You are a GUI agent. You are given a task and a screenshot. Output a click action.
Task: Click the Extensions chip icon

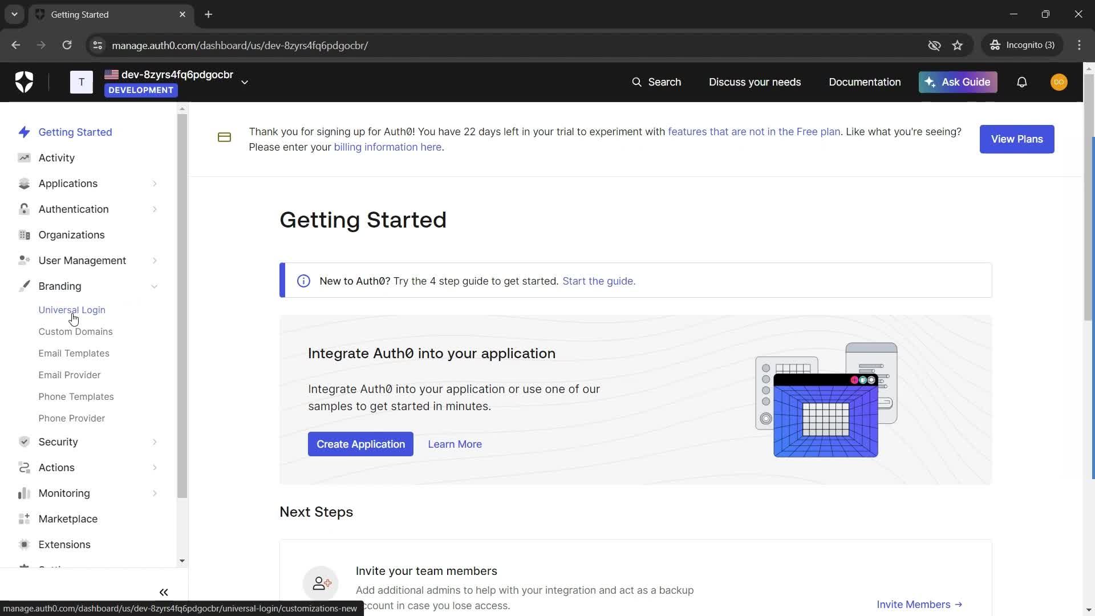pyautogui.click(x=24, y=545)
